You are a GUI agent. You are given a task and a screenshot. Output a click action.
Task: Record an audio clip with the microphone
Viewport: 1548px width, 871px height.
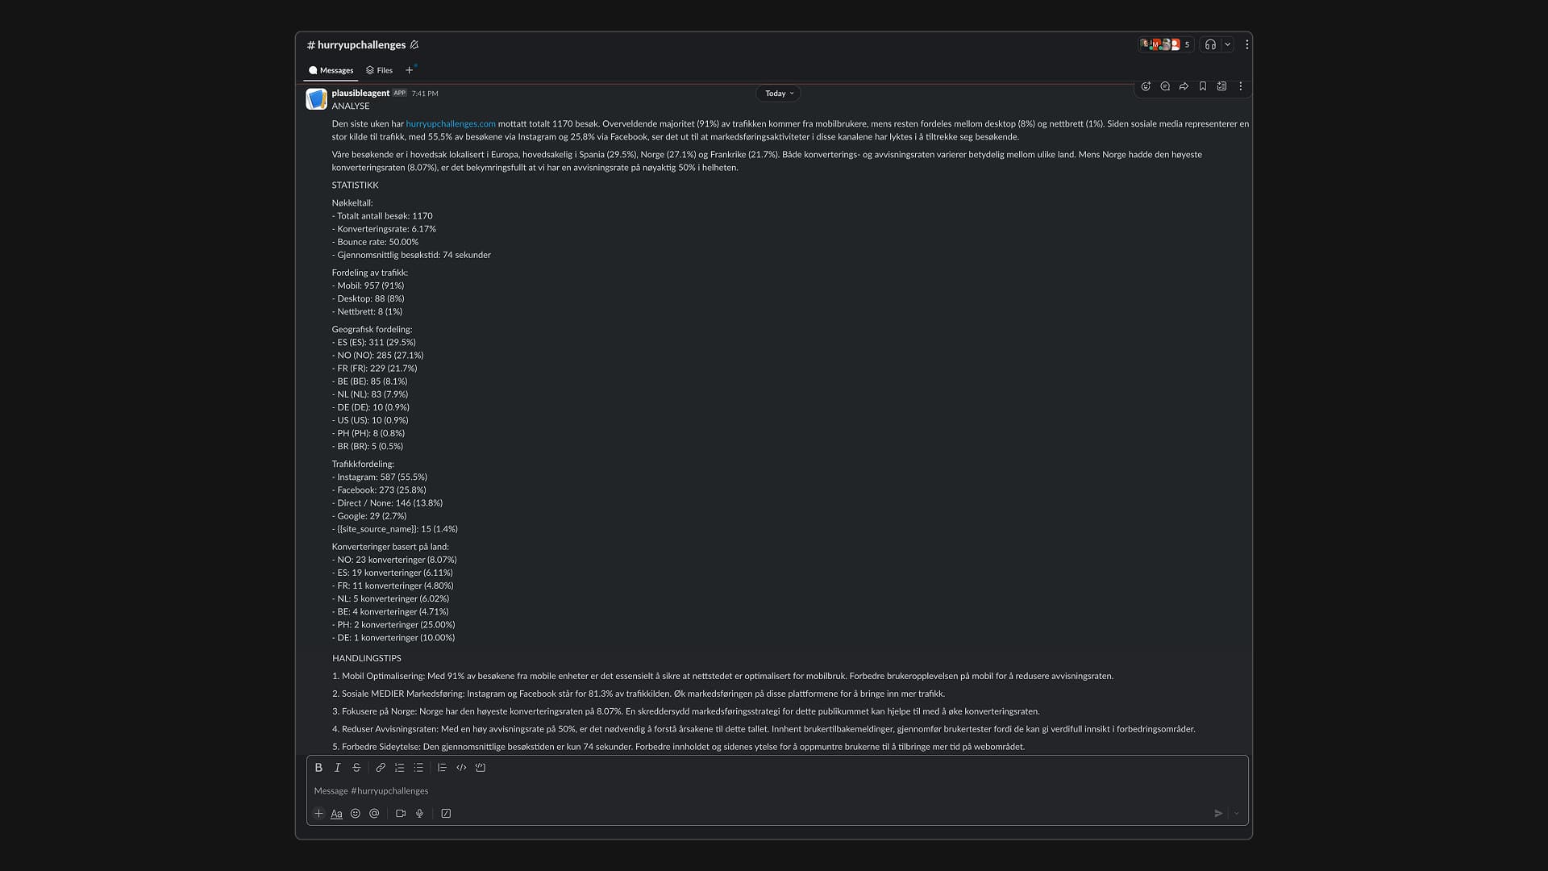coord(420,814)
